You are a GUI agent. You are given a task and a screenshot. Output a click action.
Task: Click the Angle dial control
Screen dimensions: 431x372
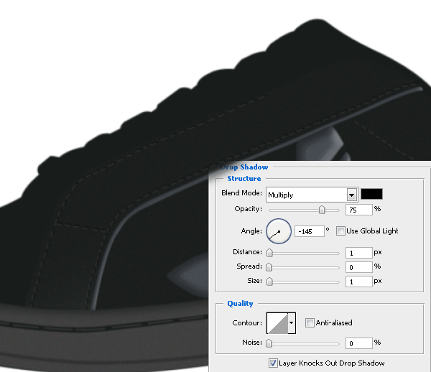(279, 231)
